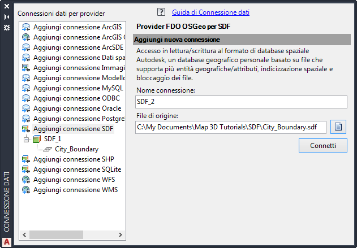Select Aggiungi connessione Oracle provider
The height and width of the screenshot is (248, 357).
click(77, 108)
